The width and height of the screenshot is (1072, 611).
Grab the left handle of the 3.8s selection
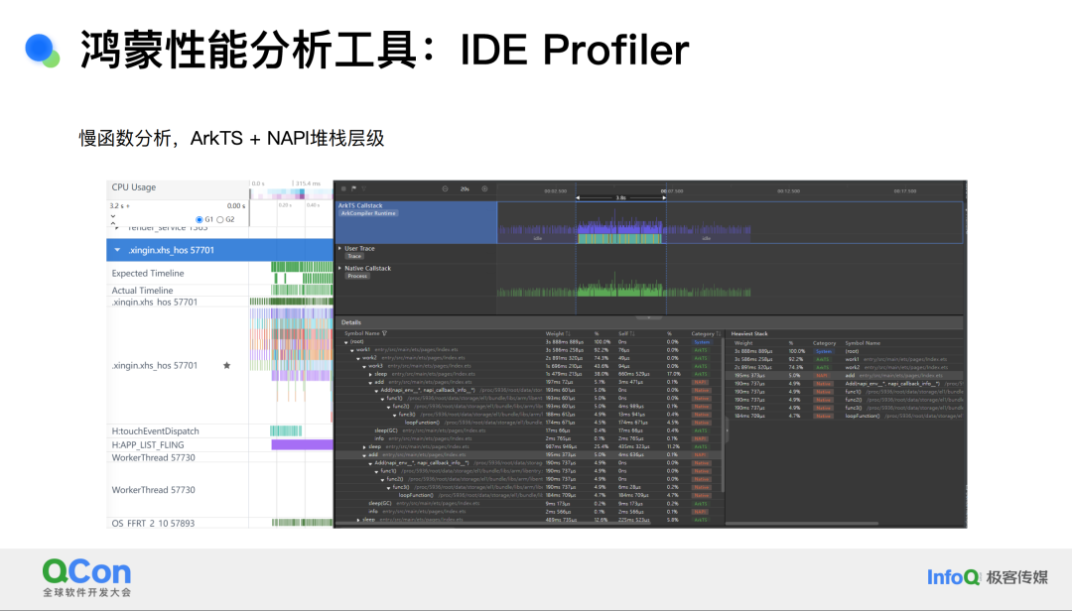577,197
